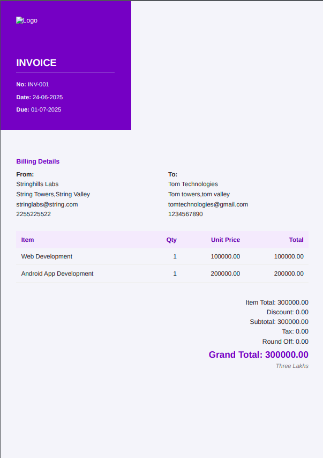The height and width of the screenshot is (458, 323).
Task: Click the invoice date 24-06-2025
Action: pyautogui.click(x=48, y=98)
